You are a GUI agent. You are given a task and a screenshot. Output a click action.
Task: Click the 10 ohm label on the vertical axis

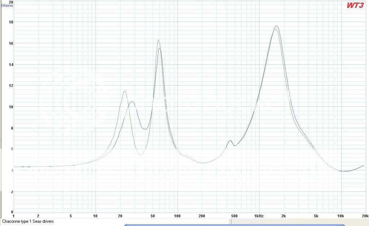point(10,107)
